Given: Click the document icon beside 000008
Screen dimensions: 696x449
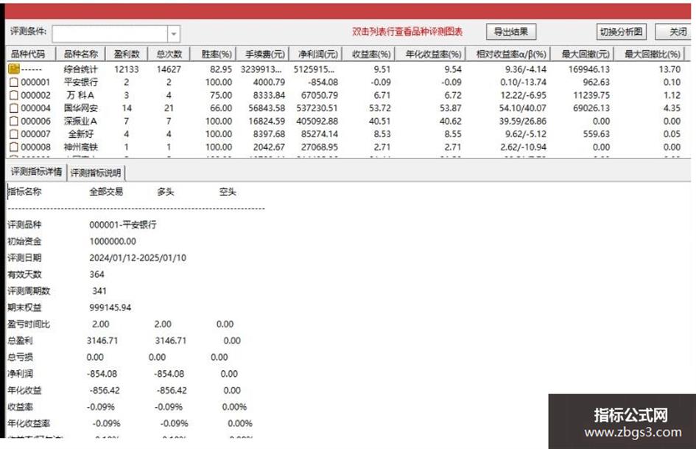Looking at the screenshot, I should [x=14, y=147].
